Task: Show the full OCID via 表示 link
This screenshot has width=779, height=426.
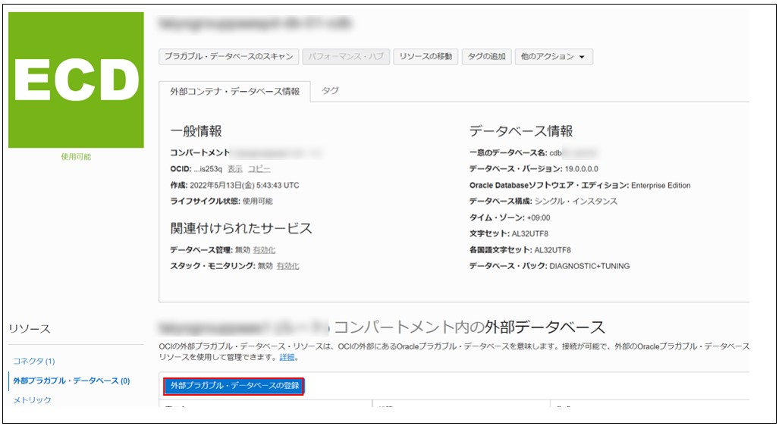Action: point(235,169)
